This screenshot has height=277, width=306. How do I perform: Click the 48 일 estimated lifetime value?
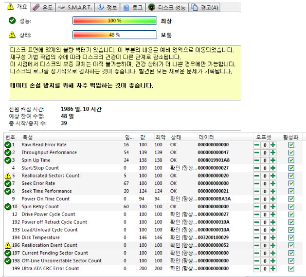(x=67, y=116)
